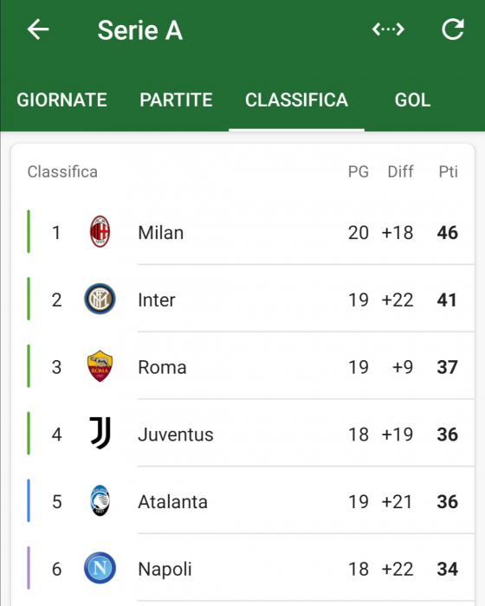The height and width of the screenshot is (606, 485).
Task: Tap the Napoli team logo
Action: (x=100, y=568)
